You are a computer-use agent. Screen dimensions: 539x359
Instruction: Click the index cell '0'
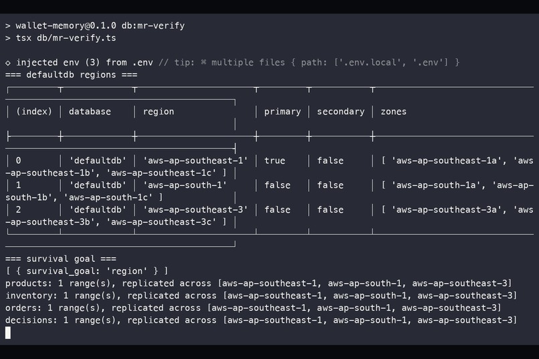pyautogui.click(x=18, y=160)
